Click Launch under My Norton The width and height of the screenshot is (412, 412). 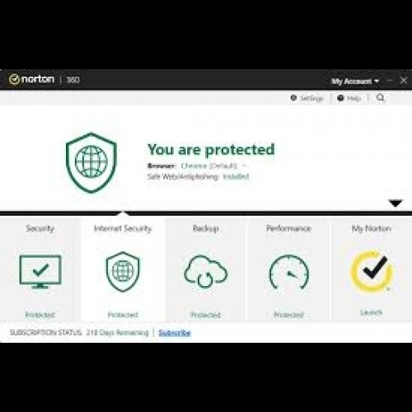coord(371,312)
